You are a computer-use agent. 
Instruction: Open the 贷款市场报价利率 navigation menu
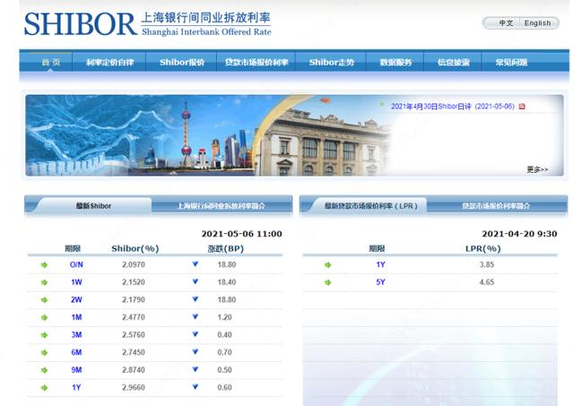[257, 62]
